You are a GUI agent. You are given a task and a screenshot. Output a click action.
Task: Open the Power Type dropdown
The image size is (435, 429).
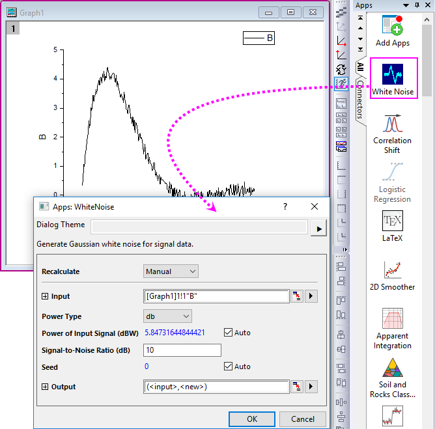167,316
